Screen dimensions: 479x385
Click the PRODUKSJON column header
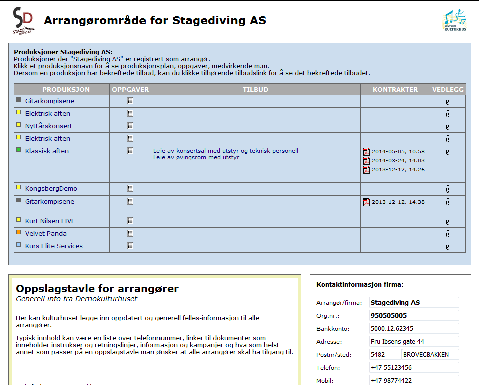pyautogui.click(x=66, y=89)
